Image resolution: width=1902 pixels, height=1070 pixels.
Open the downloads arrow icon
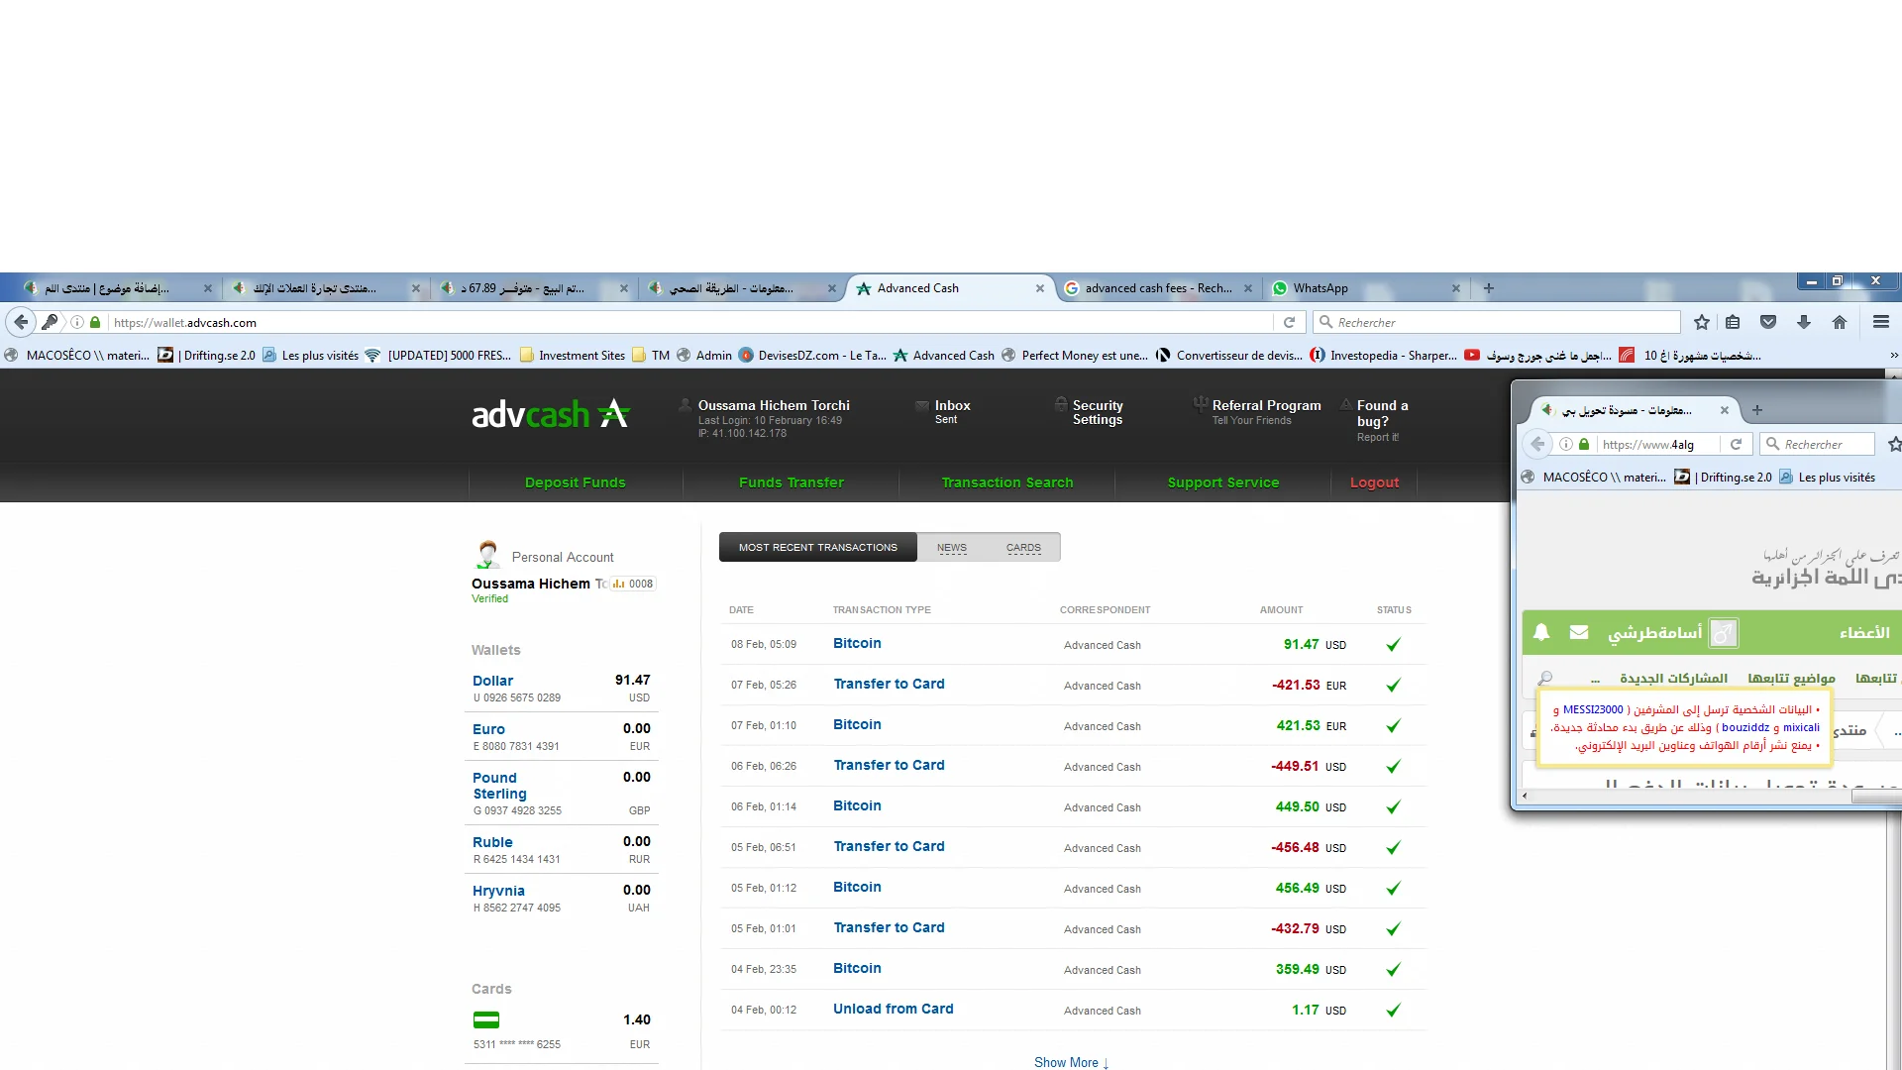[x=1804, y=322]
